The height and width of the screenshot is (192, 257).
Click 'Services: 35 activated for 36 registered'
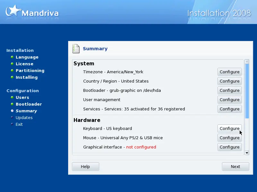point(145,109)
